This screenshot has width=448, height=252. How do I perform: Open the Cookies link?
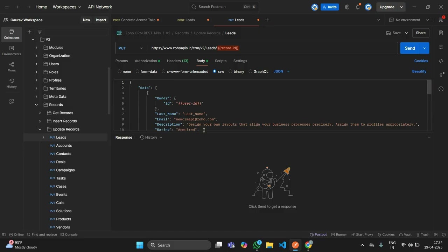click(421, 61)
